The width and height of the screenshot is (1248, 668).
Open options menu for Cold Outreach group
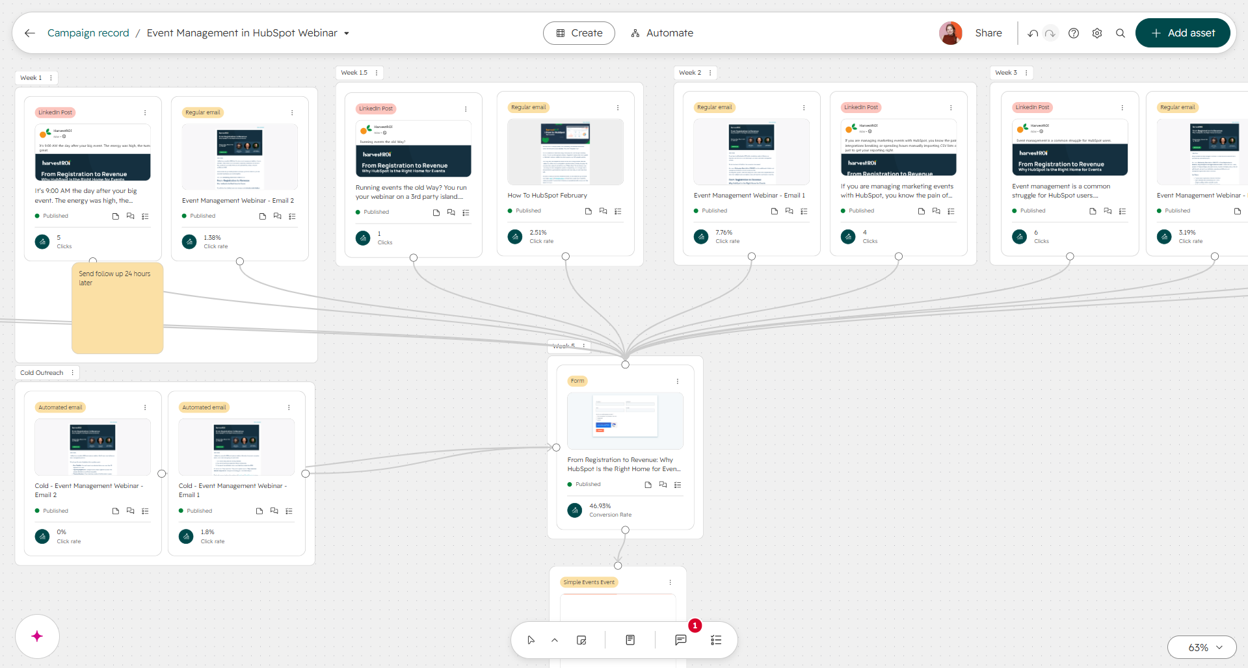click(72, 373)
